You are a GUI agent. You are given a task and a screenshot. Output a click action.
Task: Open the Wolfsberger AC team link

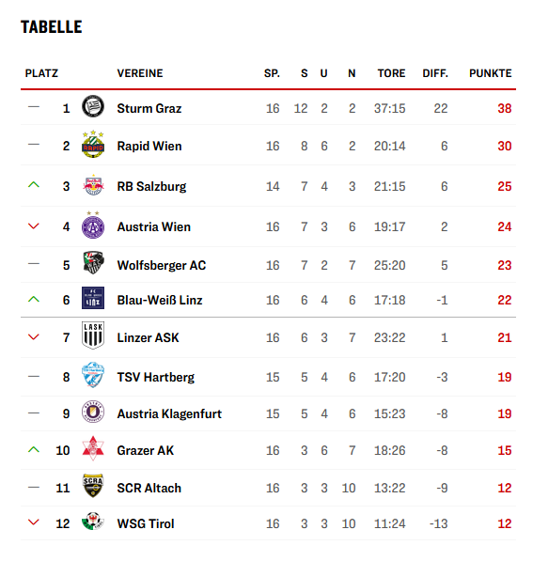coord(162,265)
